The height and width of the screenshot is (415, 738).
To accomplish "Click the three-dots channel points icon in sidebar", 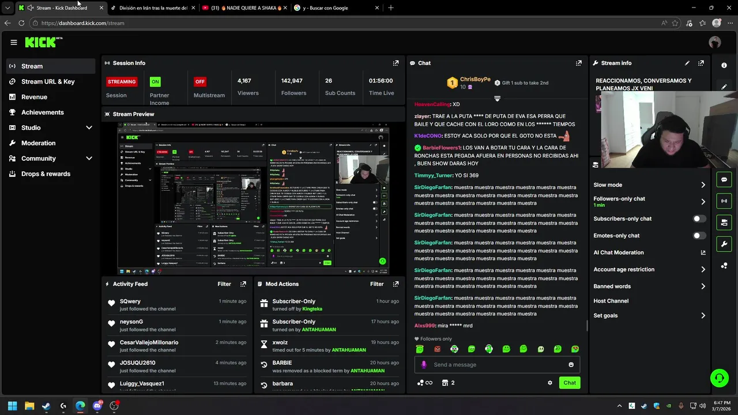I will coord(724,266).
